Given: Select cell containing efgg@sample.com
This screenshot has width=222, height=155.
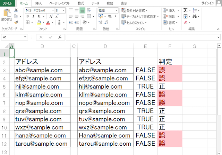Looking at the screenshot, I should pyautogui.click(x=105, y=78).
